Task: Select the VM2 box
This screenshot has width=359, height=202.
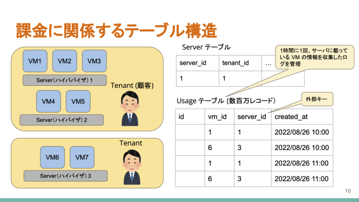Action: pos(65,61)
